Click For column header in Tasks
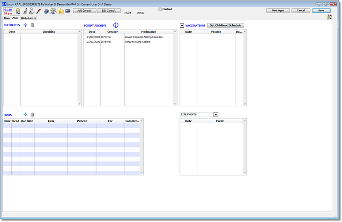The width and height of the screenshot is (342, 222). 111,121
